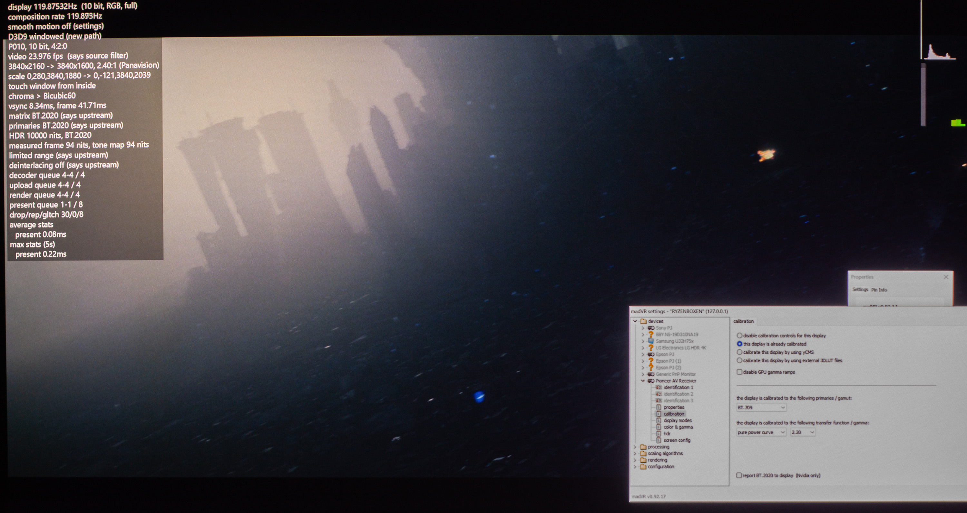Select disable calibration controls radio button
The height and width of the screenshot is (513, 967).
click(739, 335)
